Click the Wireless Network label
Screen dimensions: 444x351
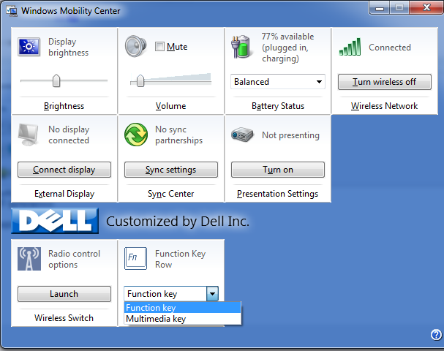(x=384, y=106)
